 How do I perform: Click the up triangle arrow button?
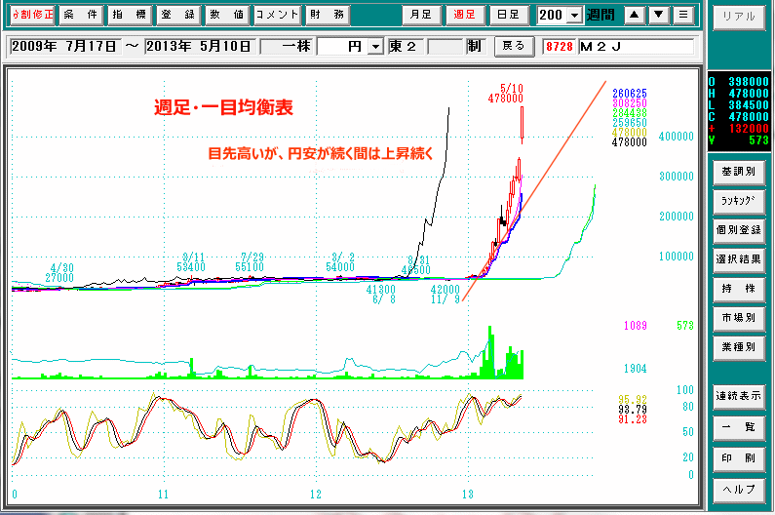[x=635, y=15]
